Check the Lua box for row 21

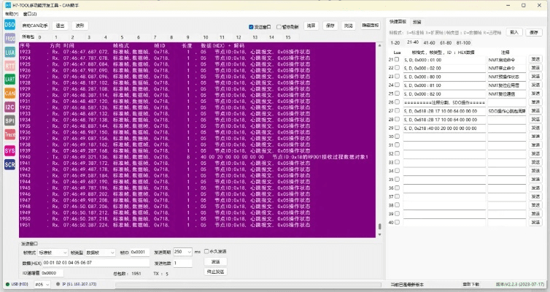[x=397, y=59]
